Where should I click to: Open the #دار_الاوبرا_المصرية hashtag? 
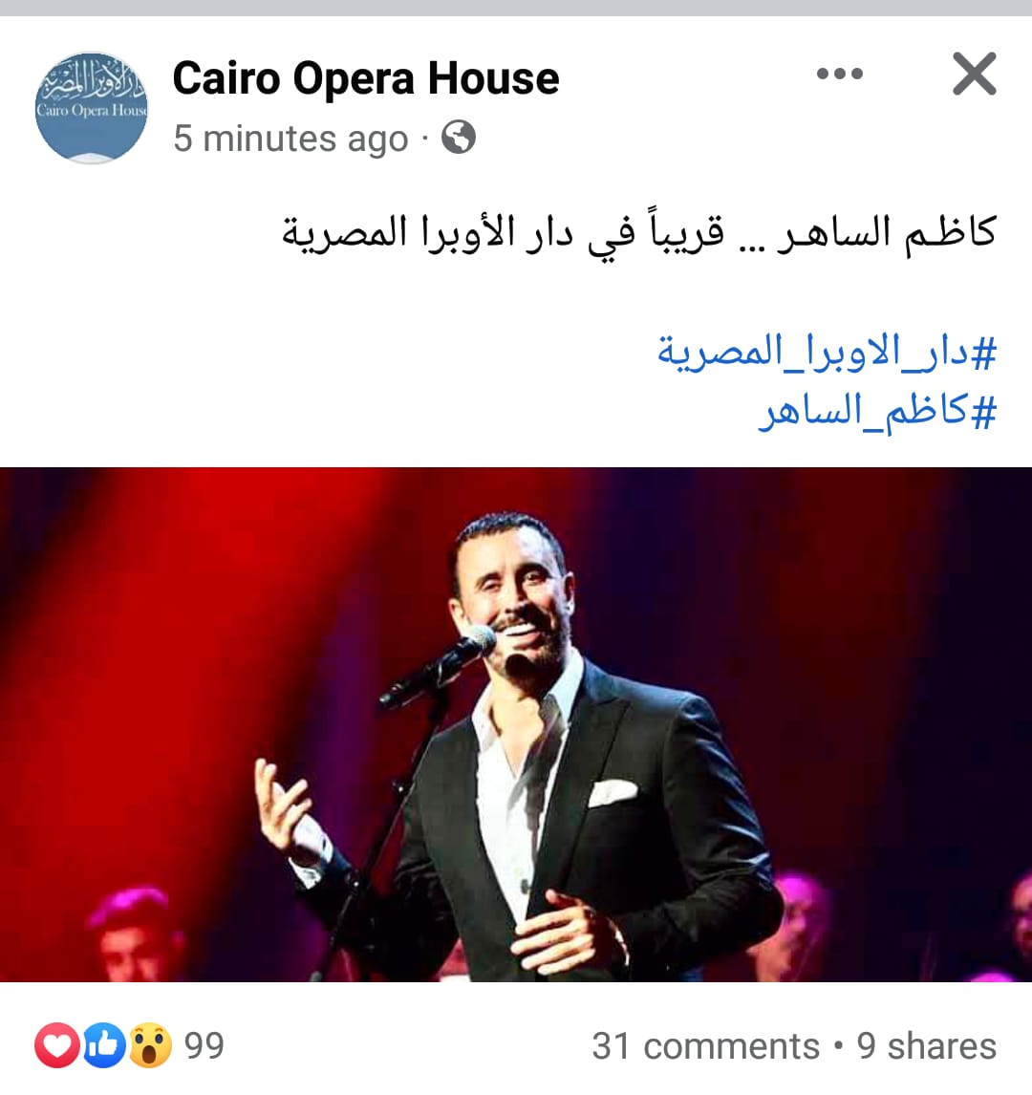[827, 352]
